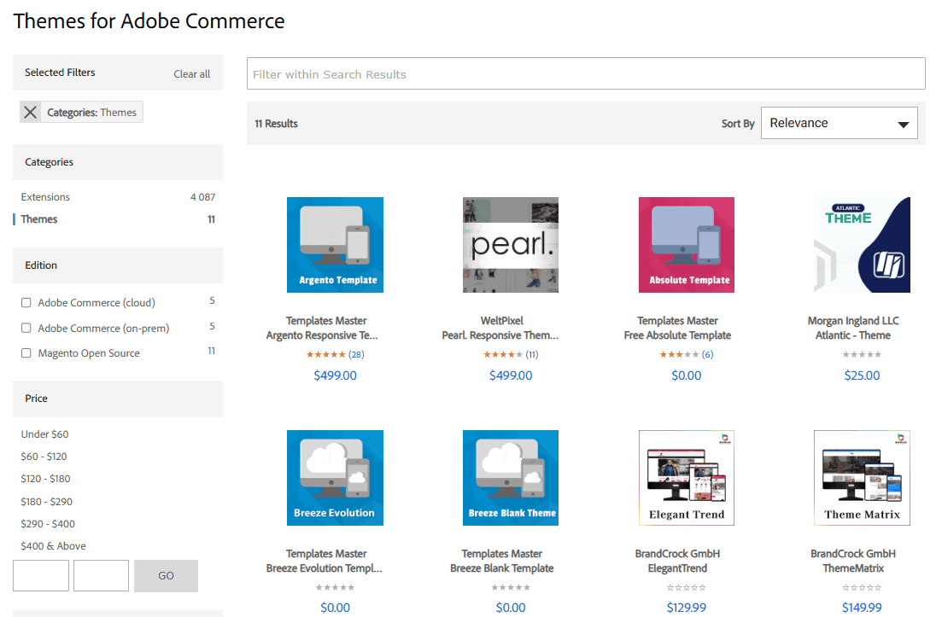Click ThemeMatrix empty star rating

pos(862,588)
